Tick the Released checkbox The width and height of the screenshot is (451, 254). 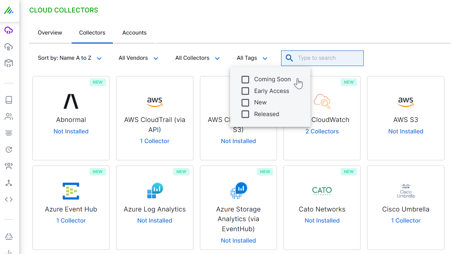click(245, 114)
